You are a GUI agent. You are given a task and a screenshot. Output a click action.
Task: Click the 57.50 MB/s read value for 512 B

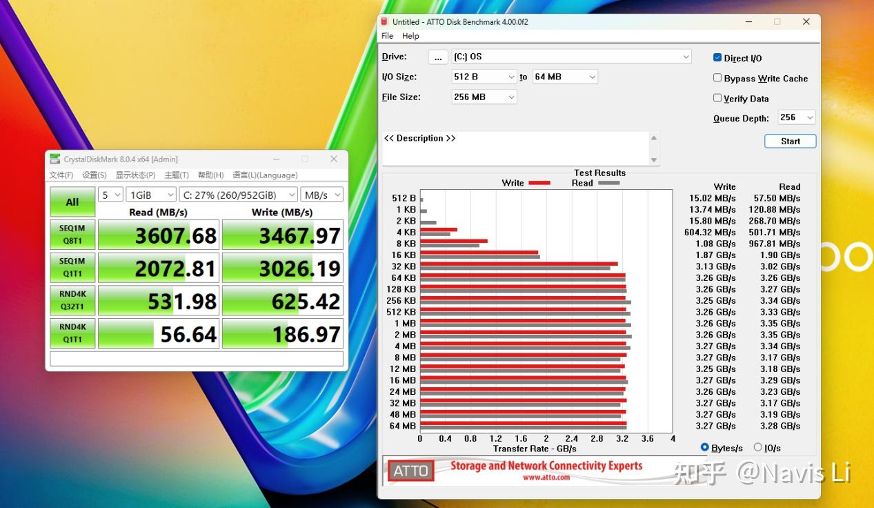[x=777, y=198]
